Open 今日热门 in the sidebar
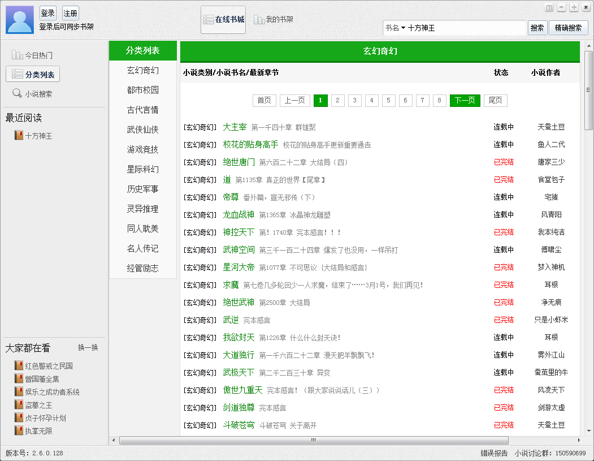The image size is (594, 461). [x=32, y=55]
